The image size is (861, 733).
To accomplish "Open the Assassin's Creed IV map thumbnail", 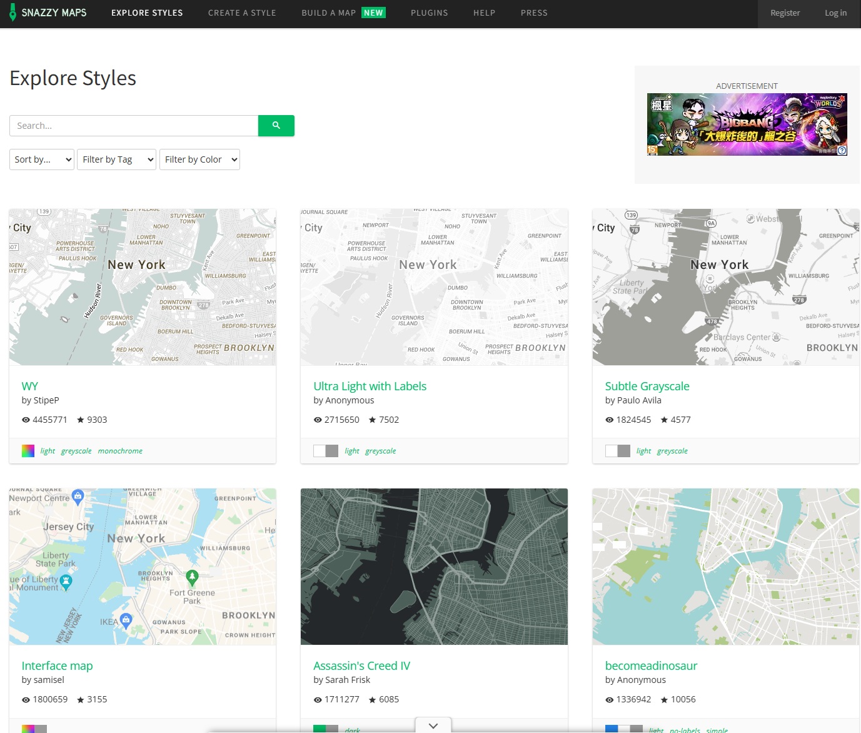I will [x=434, y=566].
